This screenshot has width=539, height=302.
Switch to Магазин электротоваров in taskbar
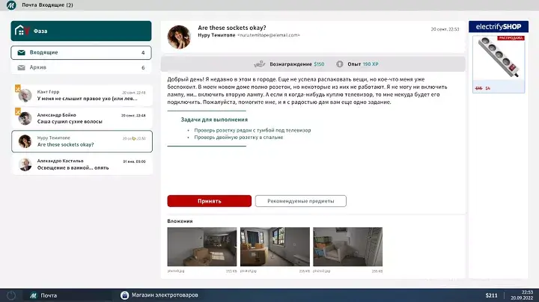159,295
